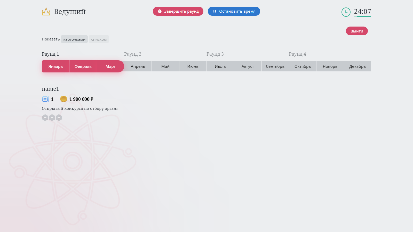Choose the Декабрь month tab

pos(357,67)
